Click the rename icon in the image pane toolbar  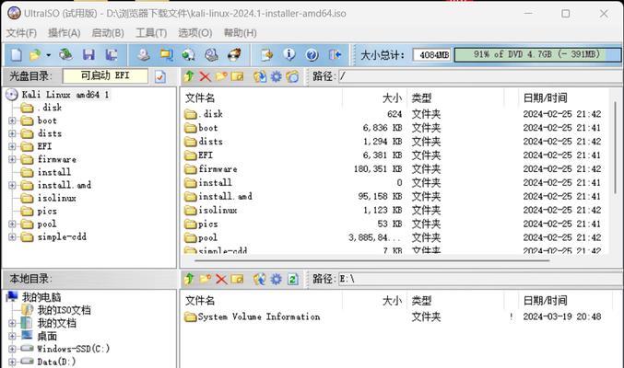pos(237,76)
